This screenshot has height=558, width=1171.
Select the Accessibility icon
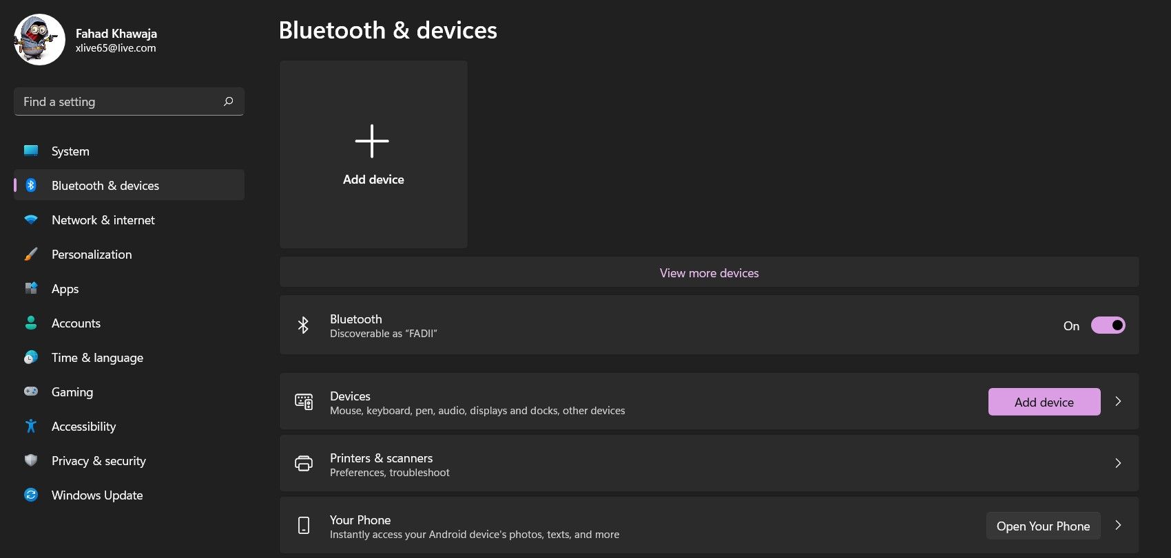pos(31,426)
